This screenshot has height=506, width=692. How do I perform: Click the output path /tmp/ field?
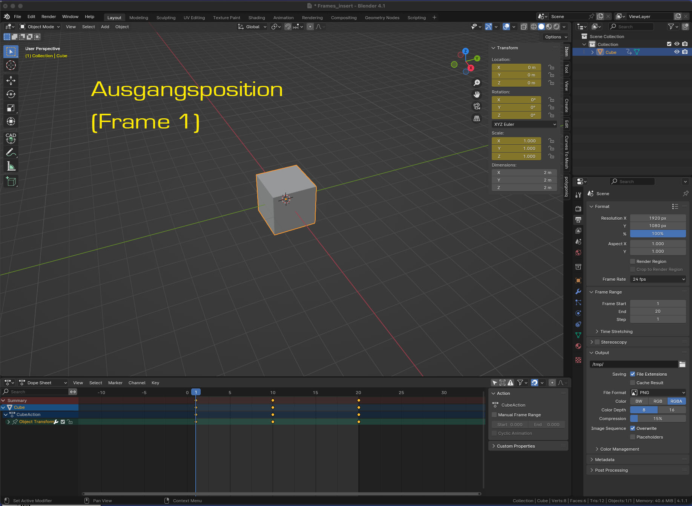click(x=634, y=364)
